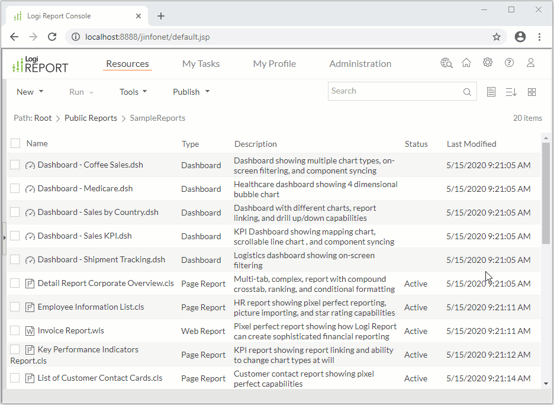Open the help question mark icon
Screen dimensions: 554x405
point(509,63)
